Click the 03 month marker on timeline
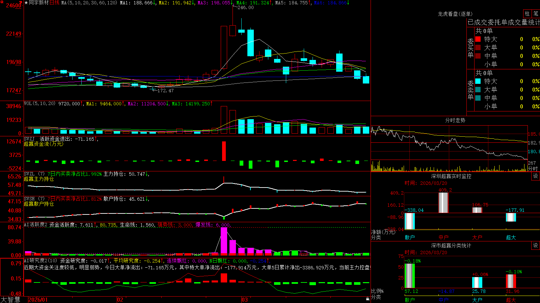Image resolution: width=540 pixels, height=303 pixels. tap(245, 300)
